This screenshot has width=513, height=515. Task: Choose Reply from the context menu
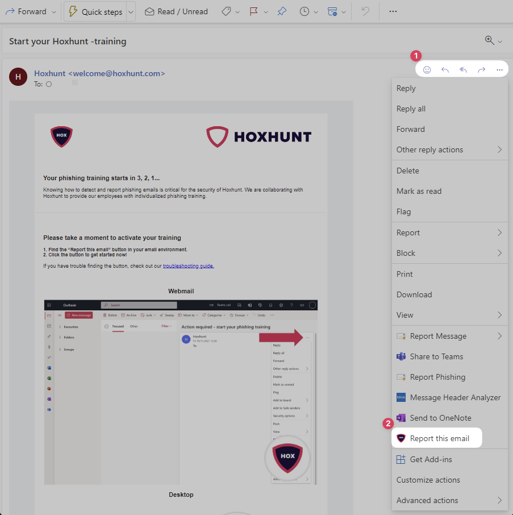[x=449, y=88]
